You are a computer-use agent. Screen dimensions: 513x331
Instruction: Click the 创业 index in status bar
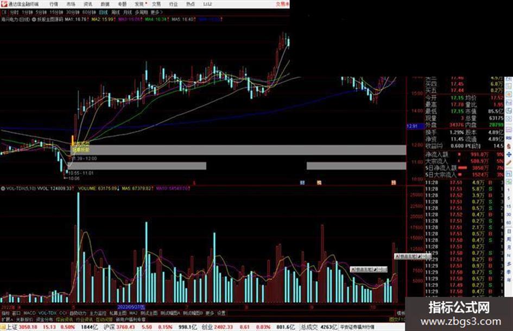pos(207,327)
